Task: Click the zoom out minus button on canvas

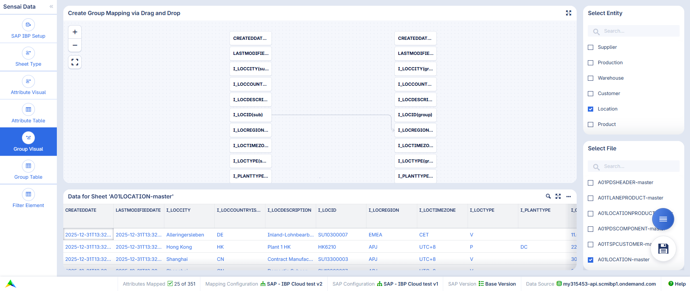Action: click(75, 45)
